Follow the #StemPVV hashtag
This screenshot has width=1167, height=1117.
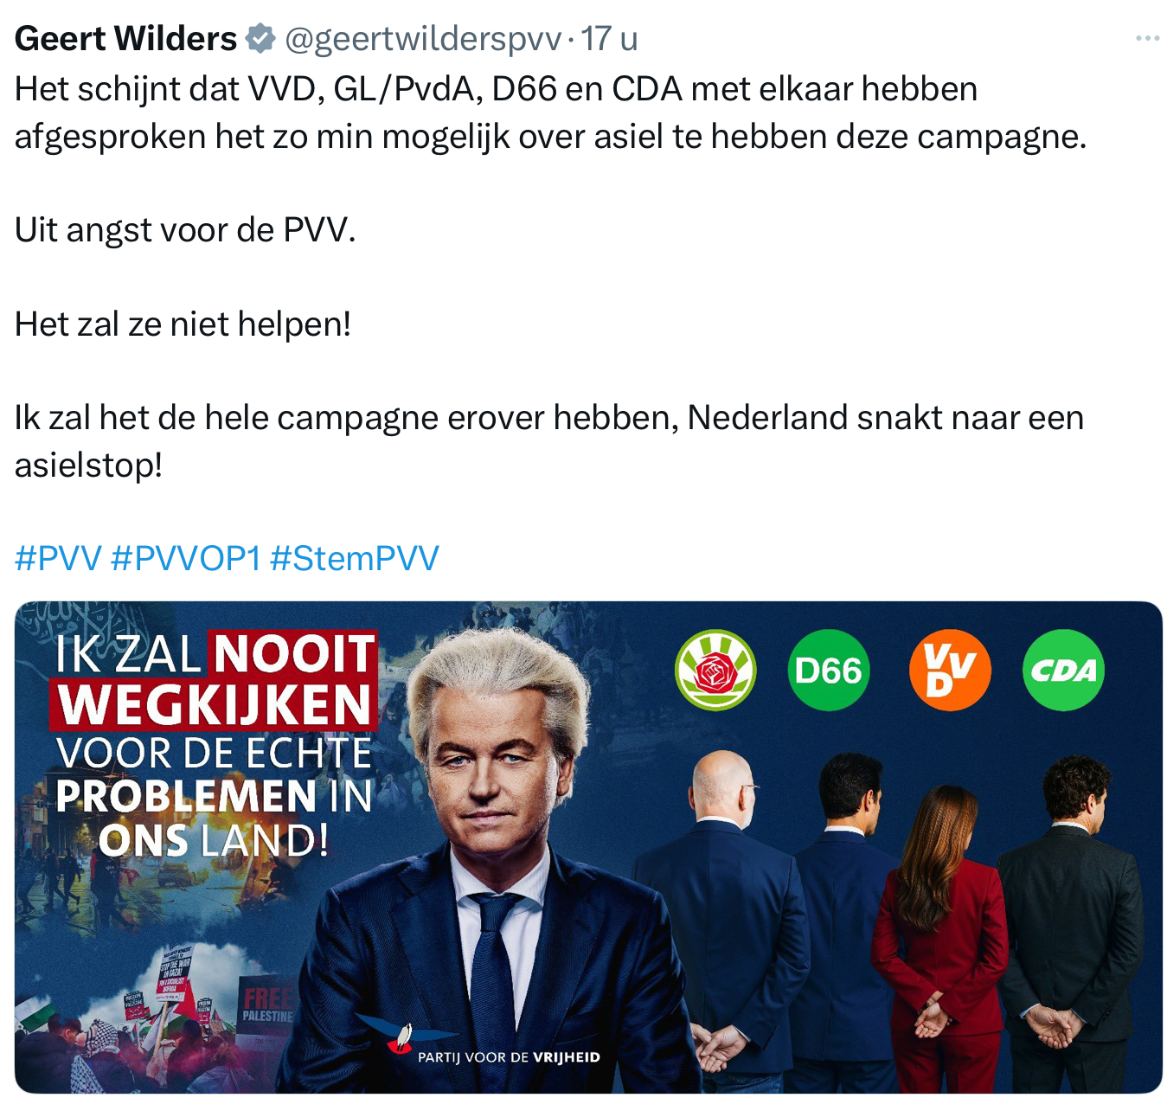coord(355,558)
